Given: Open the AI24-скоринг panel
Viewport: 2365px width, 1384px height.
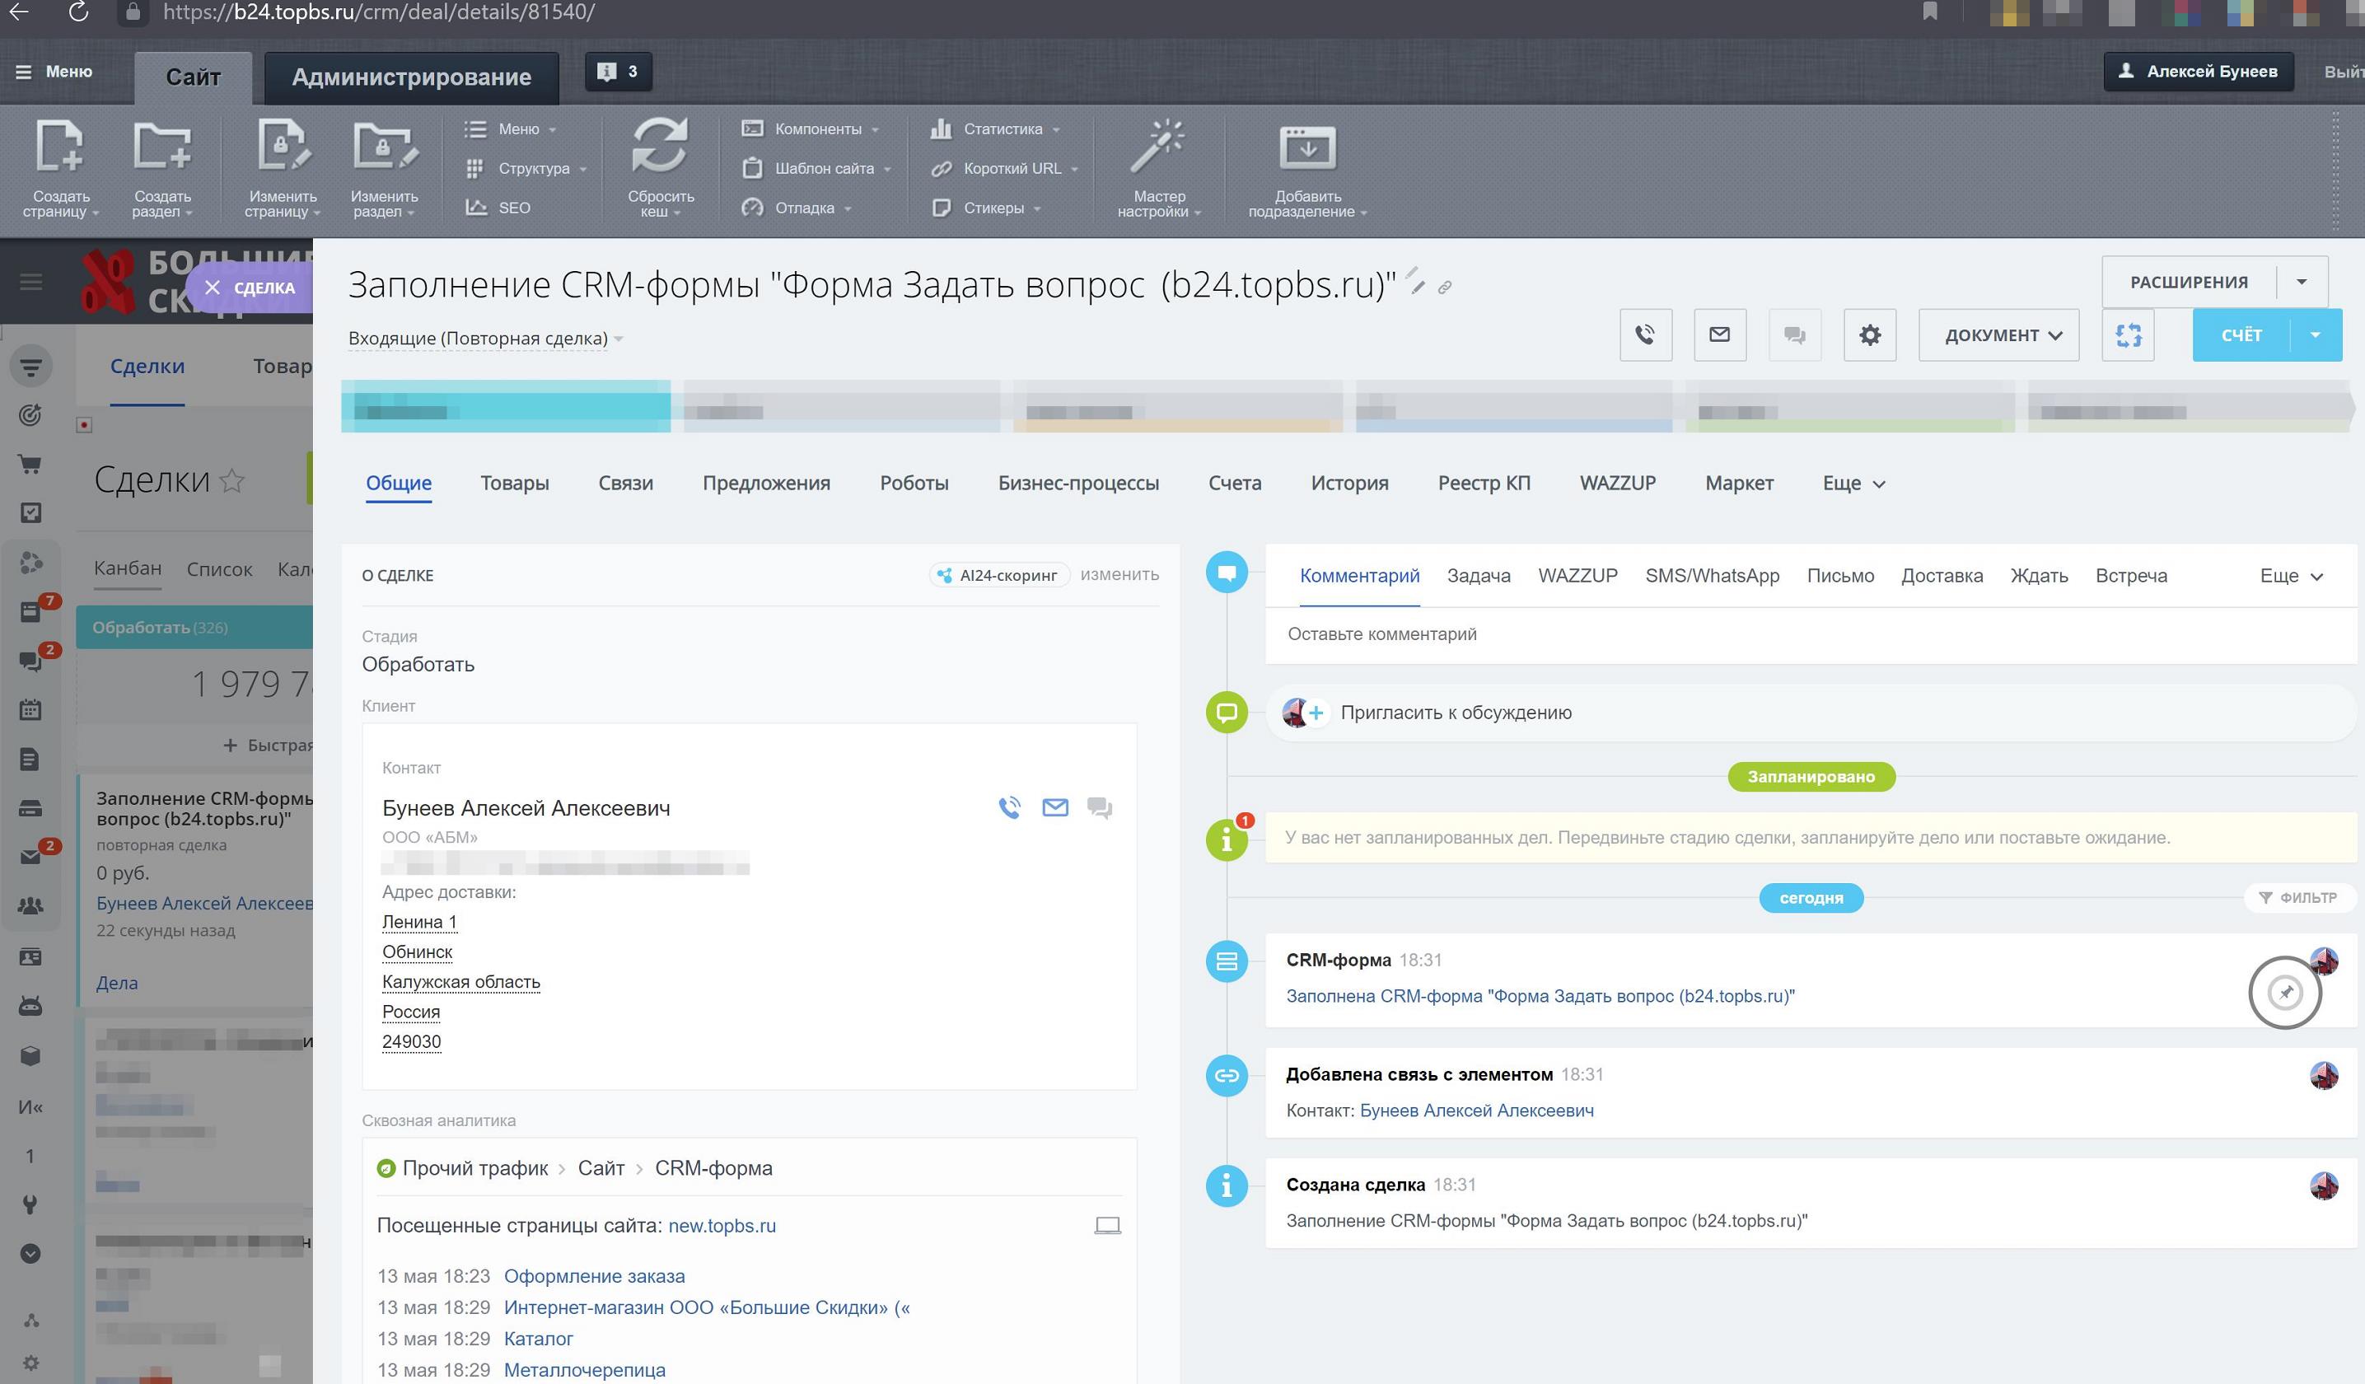Looking at the screenshot, I should click(999, 574).
